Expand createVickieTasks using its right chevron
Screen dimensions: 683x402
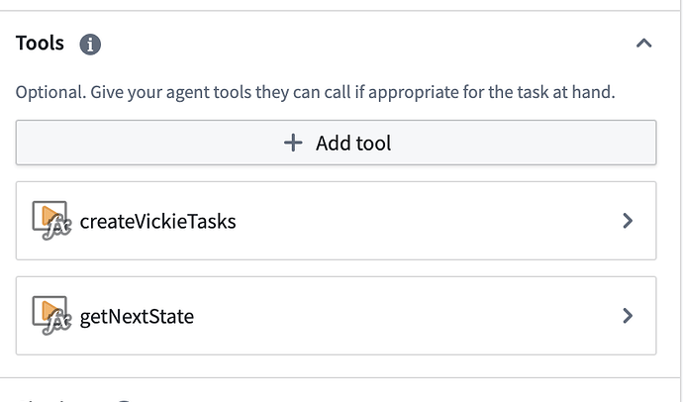coord(628,221)
